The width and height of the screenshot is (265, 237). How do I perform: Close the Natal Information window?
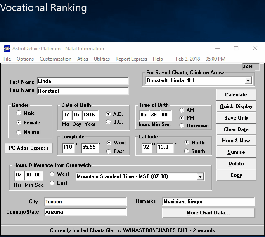tap(255, 49)
